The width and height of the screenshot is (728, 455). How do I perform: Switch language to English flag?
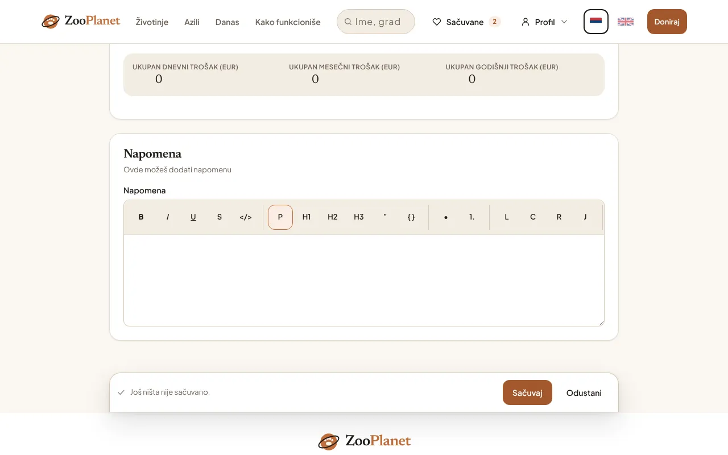(x=626, y=22)
